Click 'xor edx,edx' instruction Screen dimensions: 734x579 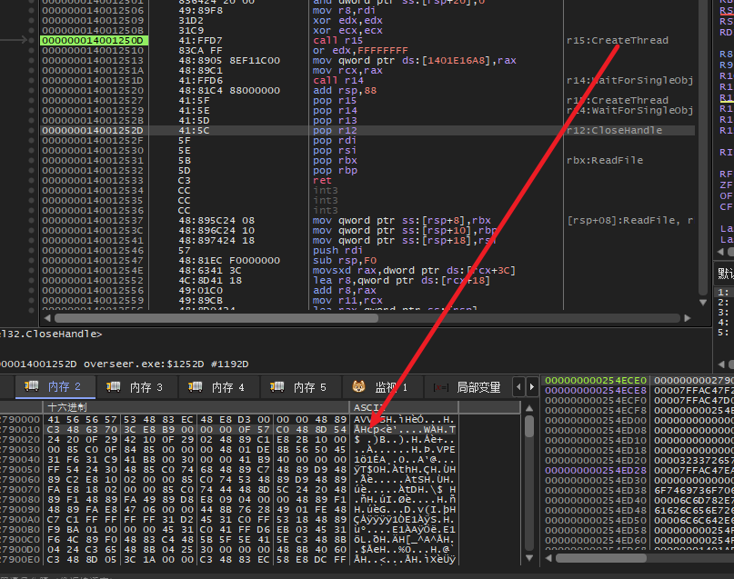click(x=347, y=21)
